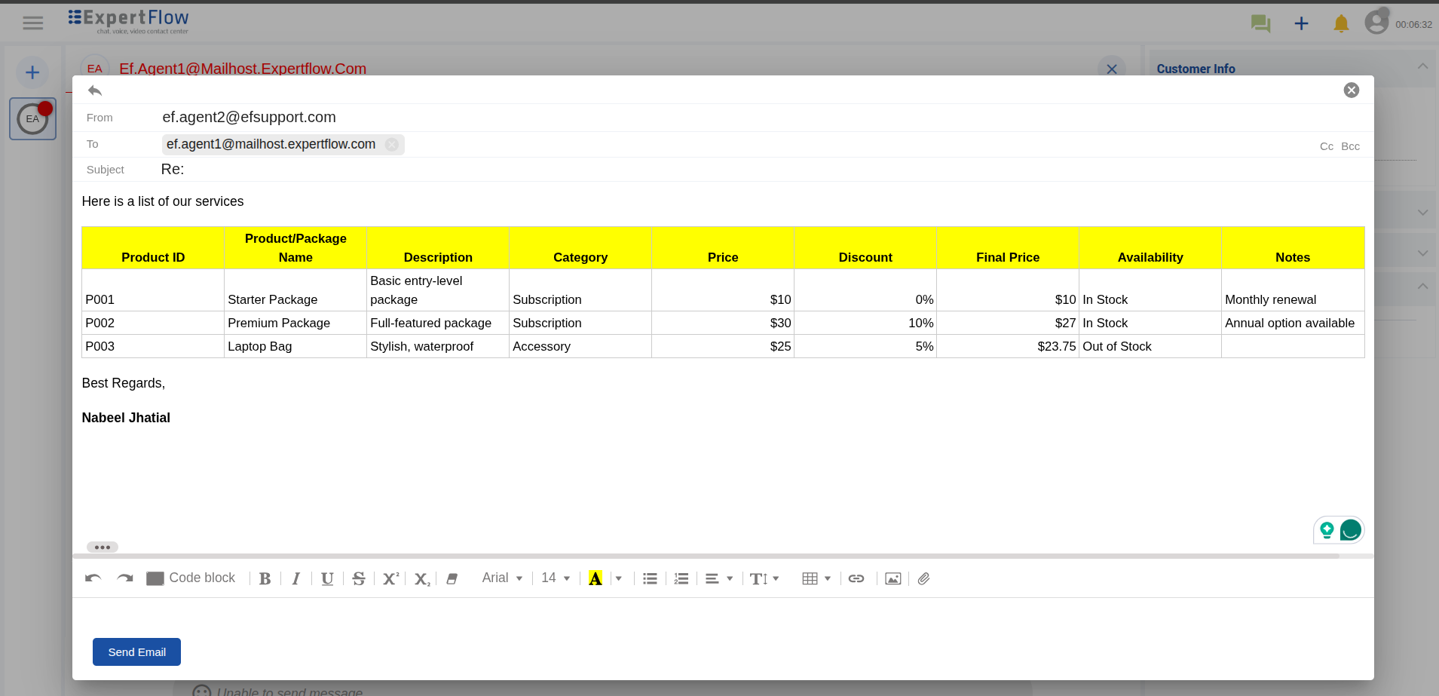Click Cc to add copy recipients
This screenshot has height=696, width=1439.
tap(1327, 146)
